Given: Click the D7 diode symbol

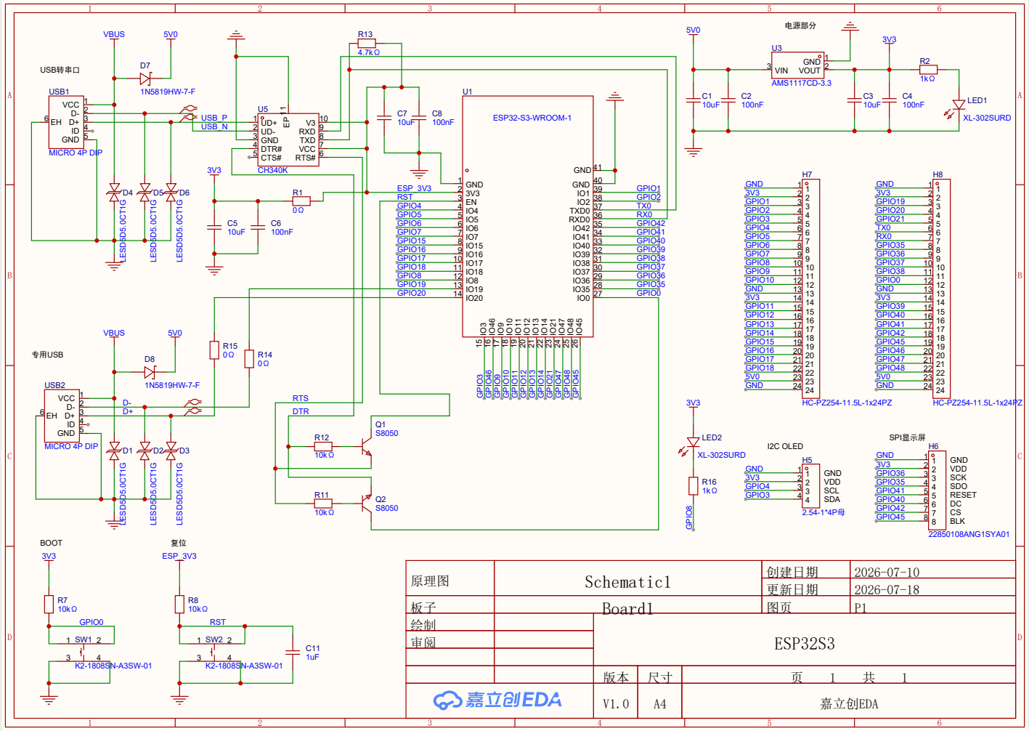Looking at the screenshot, I should pyautogui.click(x=145, y=78).
